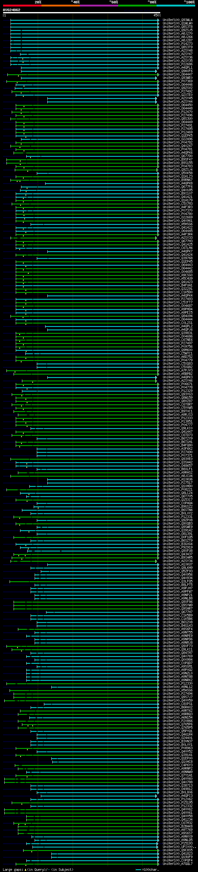The image size is (198, 872).
Task: Open hit UniRef100_Q9ZSJ5
Action: (177, 30)
